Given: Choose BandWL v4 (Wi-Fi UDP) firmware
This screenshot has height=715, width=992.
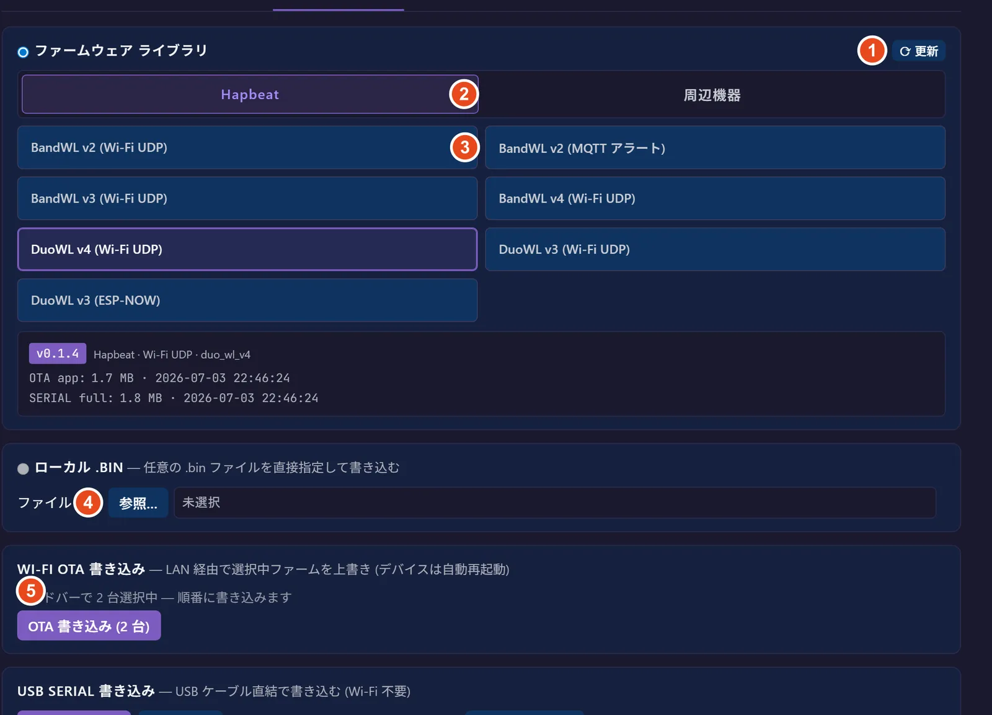Looking at the screenshot, I should 715,198.
